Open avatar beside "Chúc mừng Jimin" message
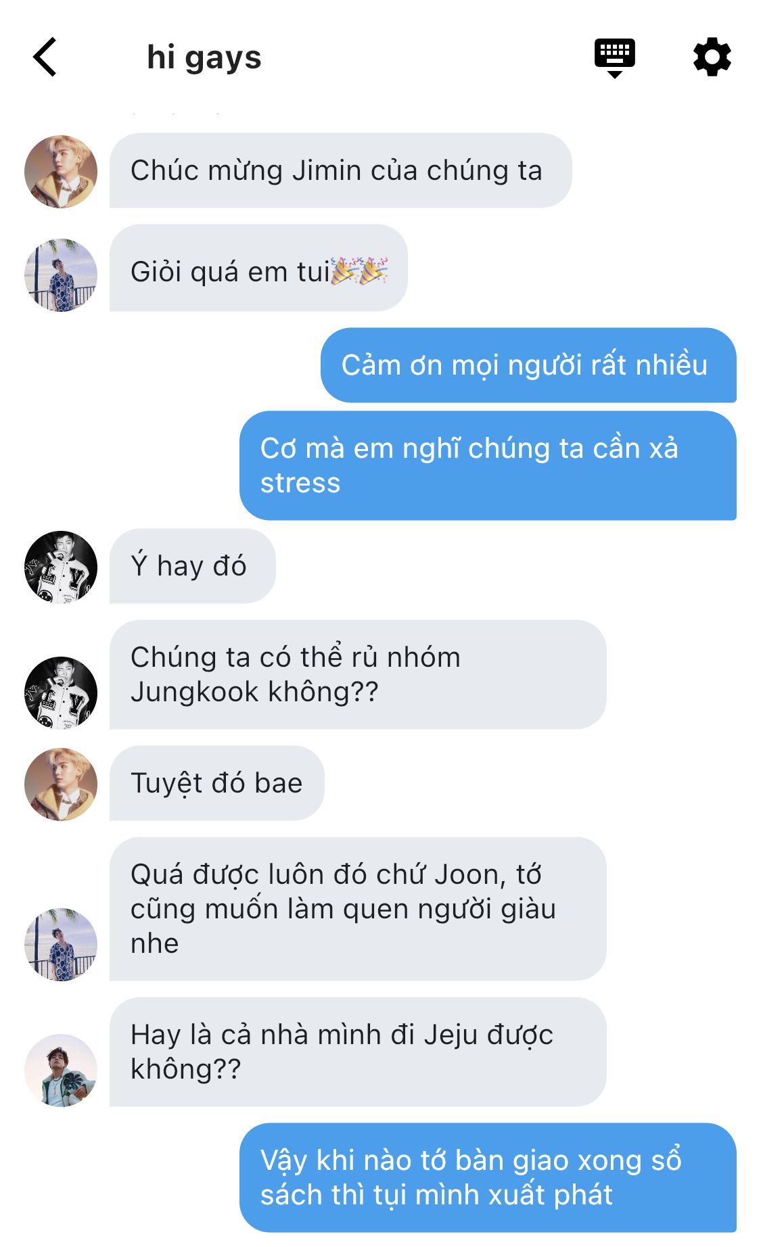Screen dimensions: 761x1247 (x=61, y=171)
